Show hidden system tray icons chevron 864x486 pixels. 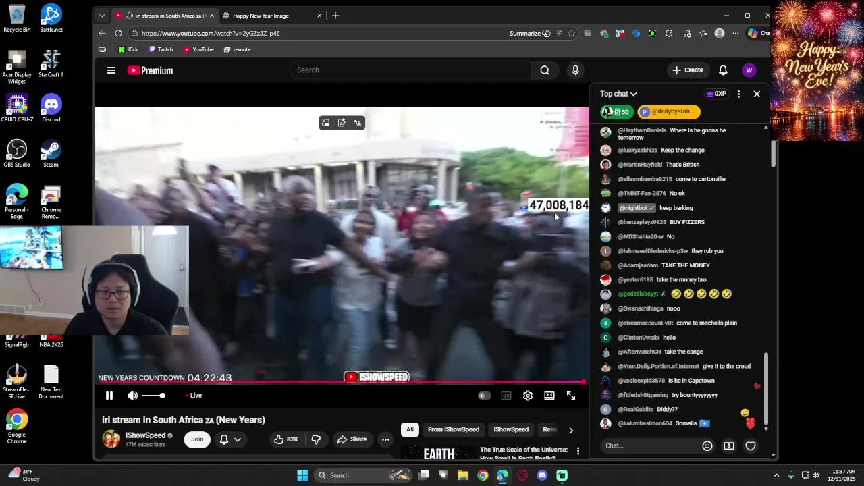776,475
